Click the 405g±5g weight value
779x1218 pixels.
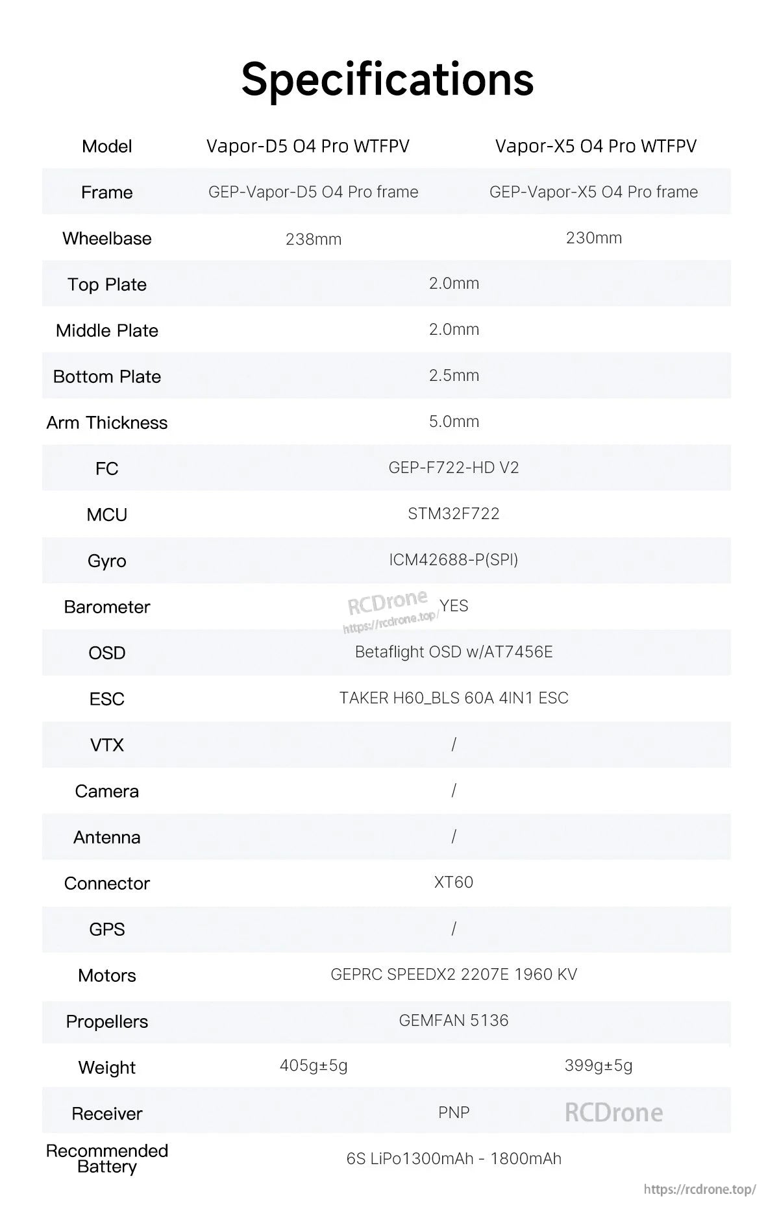click(x=314, y=1066)
